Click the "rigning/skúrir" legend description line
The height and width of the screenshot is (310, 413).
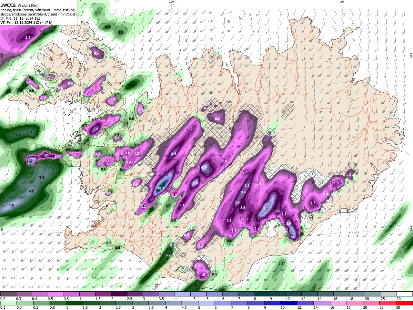pos(37,10)
